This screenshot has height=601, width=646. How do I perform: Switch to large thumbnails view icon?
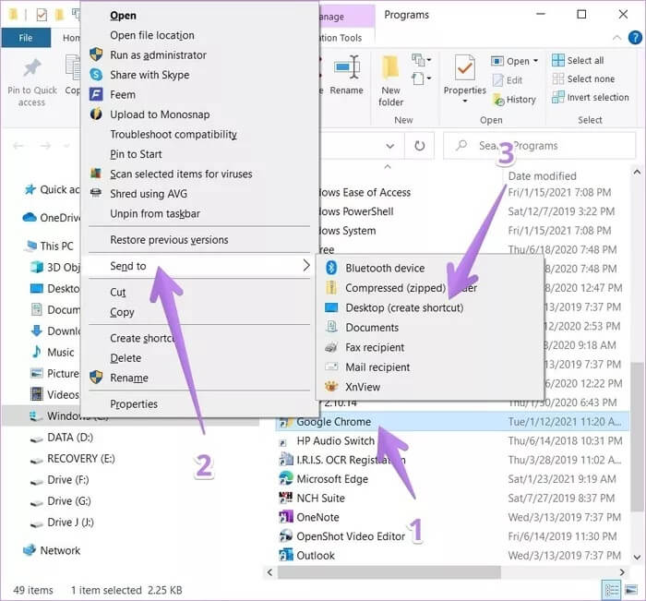pos(631,590)
